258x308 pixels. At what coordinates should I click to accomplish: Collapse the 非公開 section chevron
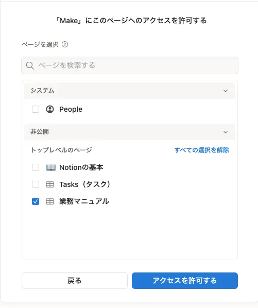[226, 132]
